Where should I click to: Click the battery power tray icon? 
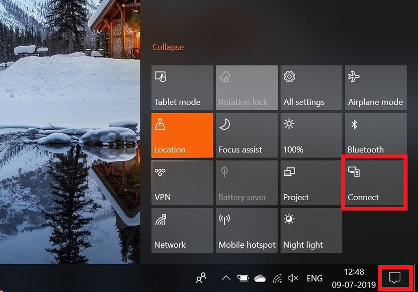(243, 278)
